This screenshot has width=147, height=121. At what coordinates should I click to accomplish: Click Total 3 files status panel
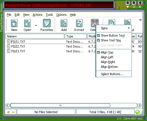point(105,112)
